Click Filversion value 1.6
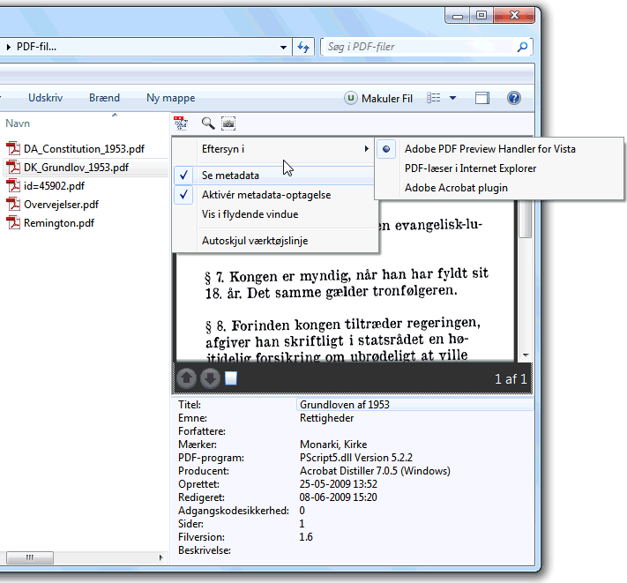The height and width of the screenshot is (583, 627). pos(306,537)
